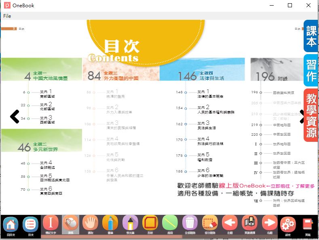The height and width of the screenshot is (240, 319).
Task: Open the settings gears icon
Action: click(x=288, y=225)
